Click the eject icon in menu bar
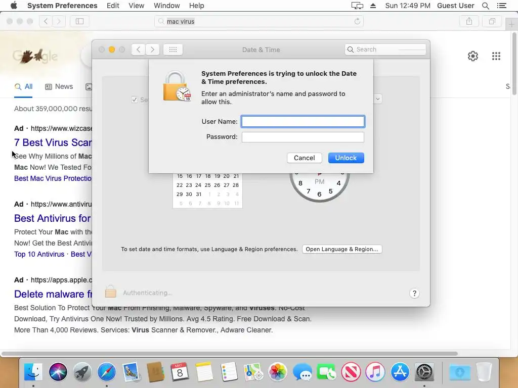The height and width of the screenshot is (388, 518). tap(373, 6)
